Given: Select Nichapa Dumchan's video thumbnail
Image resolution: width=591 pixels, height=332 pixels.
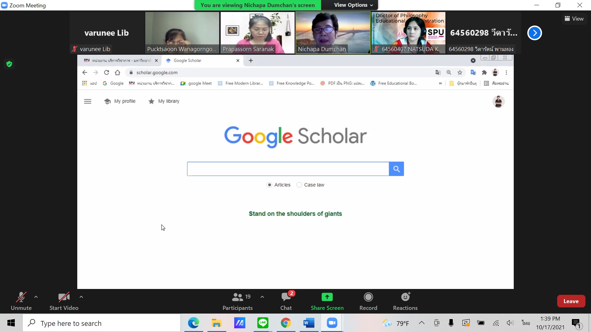Looking at the screenshot, I should click(x=333, y=33).
